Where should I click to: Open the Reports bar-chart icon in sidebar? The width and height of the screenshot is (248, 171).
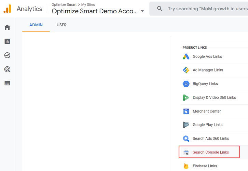point(7,41)
